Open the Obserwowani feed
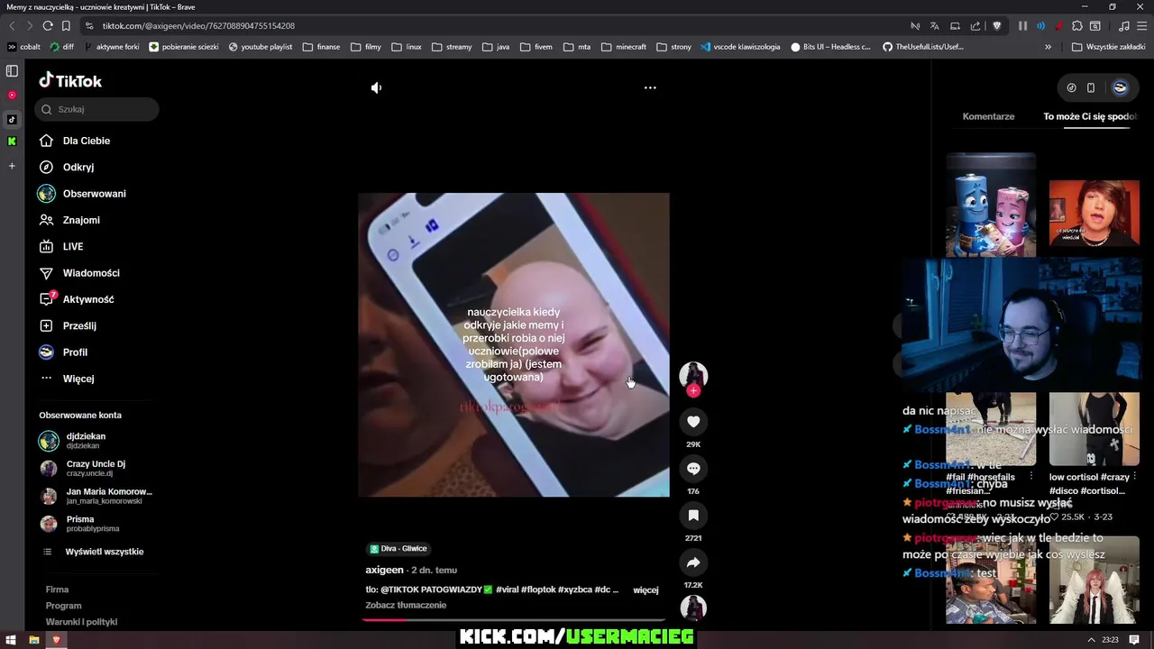The width and height of the screenshot is (1154, 649). 94,194
